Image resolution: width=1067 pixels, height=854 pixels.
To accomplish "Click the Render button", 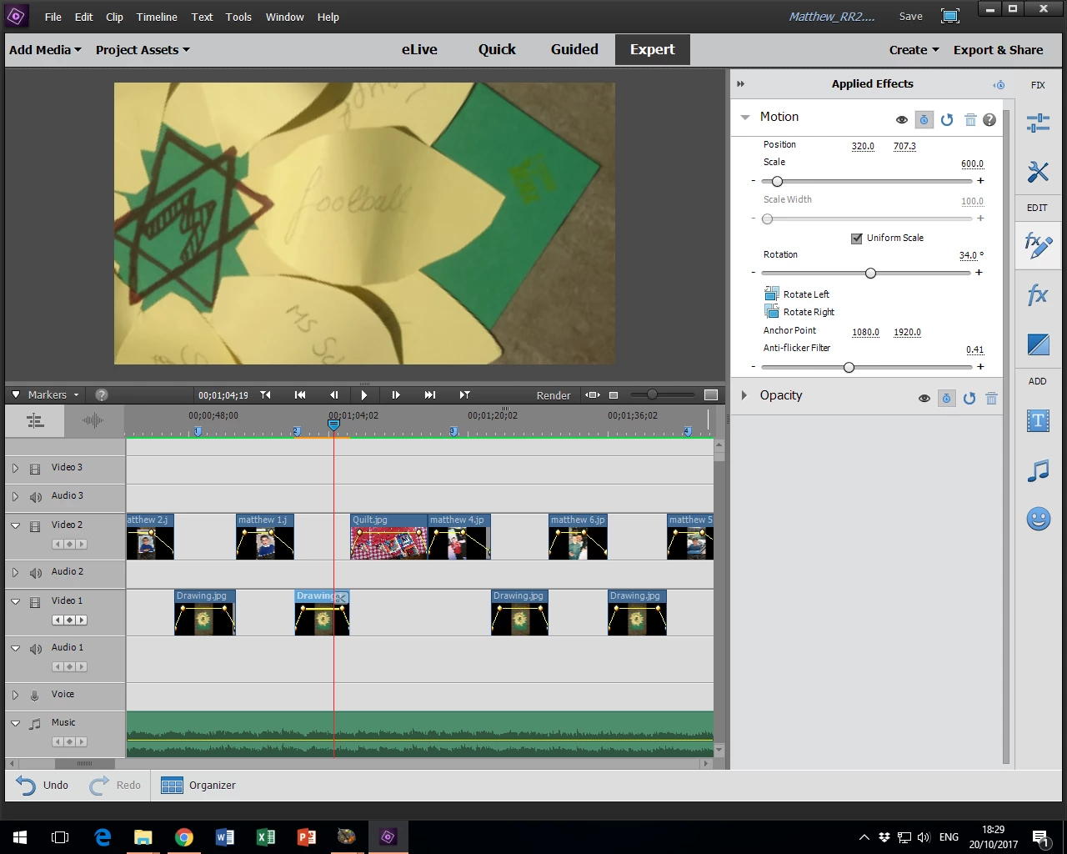I will 554,395.
